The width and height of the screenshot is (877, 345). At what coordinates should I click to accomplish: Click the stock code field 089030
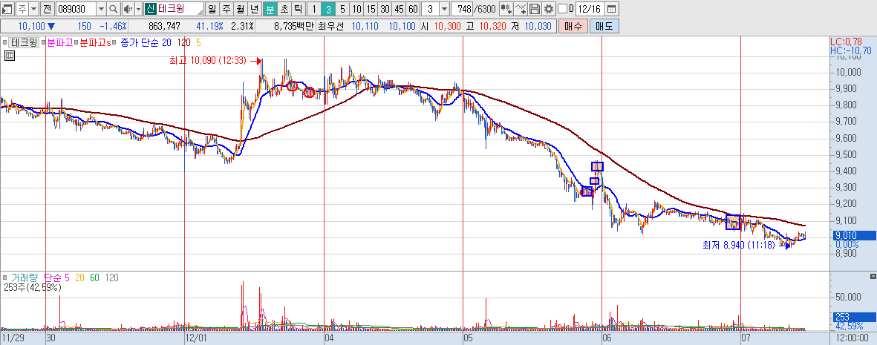75,9
